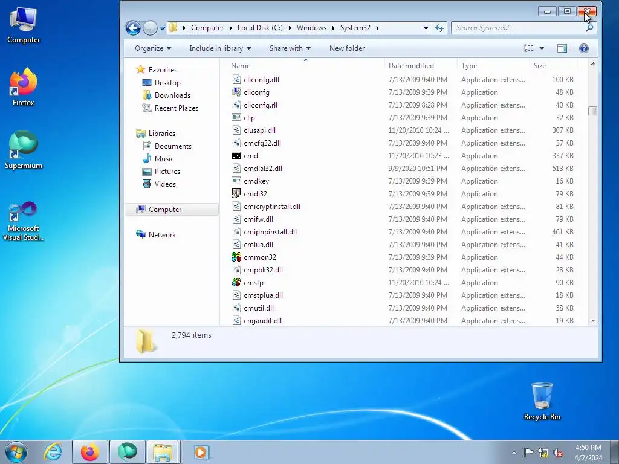
Task: Expand the System32 breadcrumb arrow
Action: [x=377, y=28]
